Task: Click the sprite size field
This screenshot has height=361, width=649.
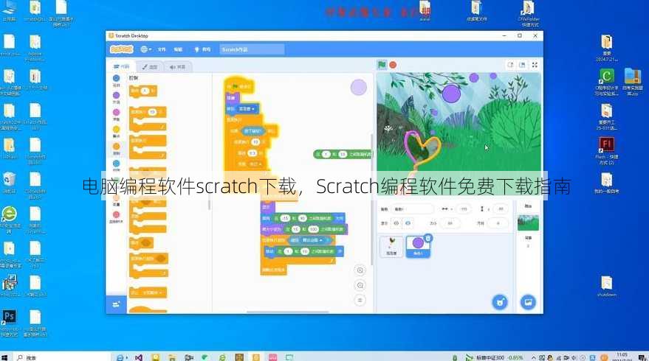Action: (x=450, y=223)
